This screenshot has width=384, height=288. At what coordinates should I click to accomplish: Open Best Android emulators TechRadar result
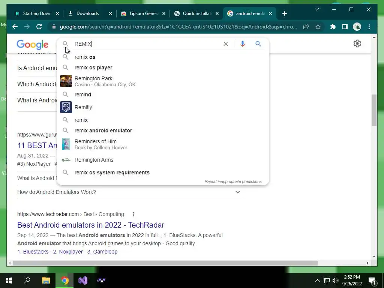coord(91,225)
